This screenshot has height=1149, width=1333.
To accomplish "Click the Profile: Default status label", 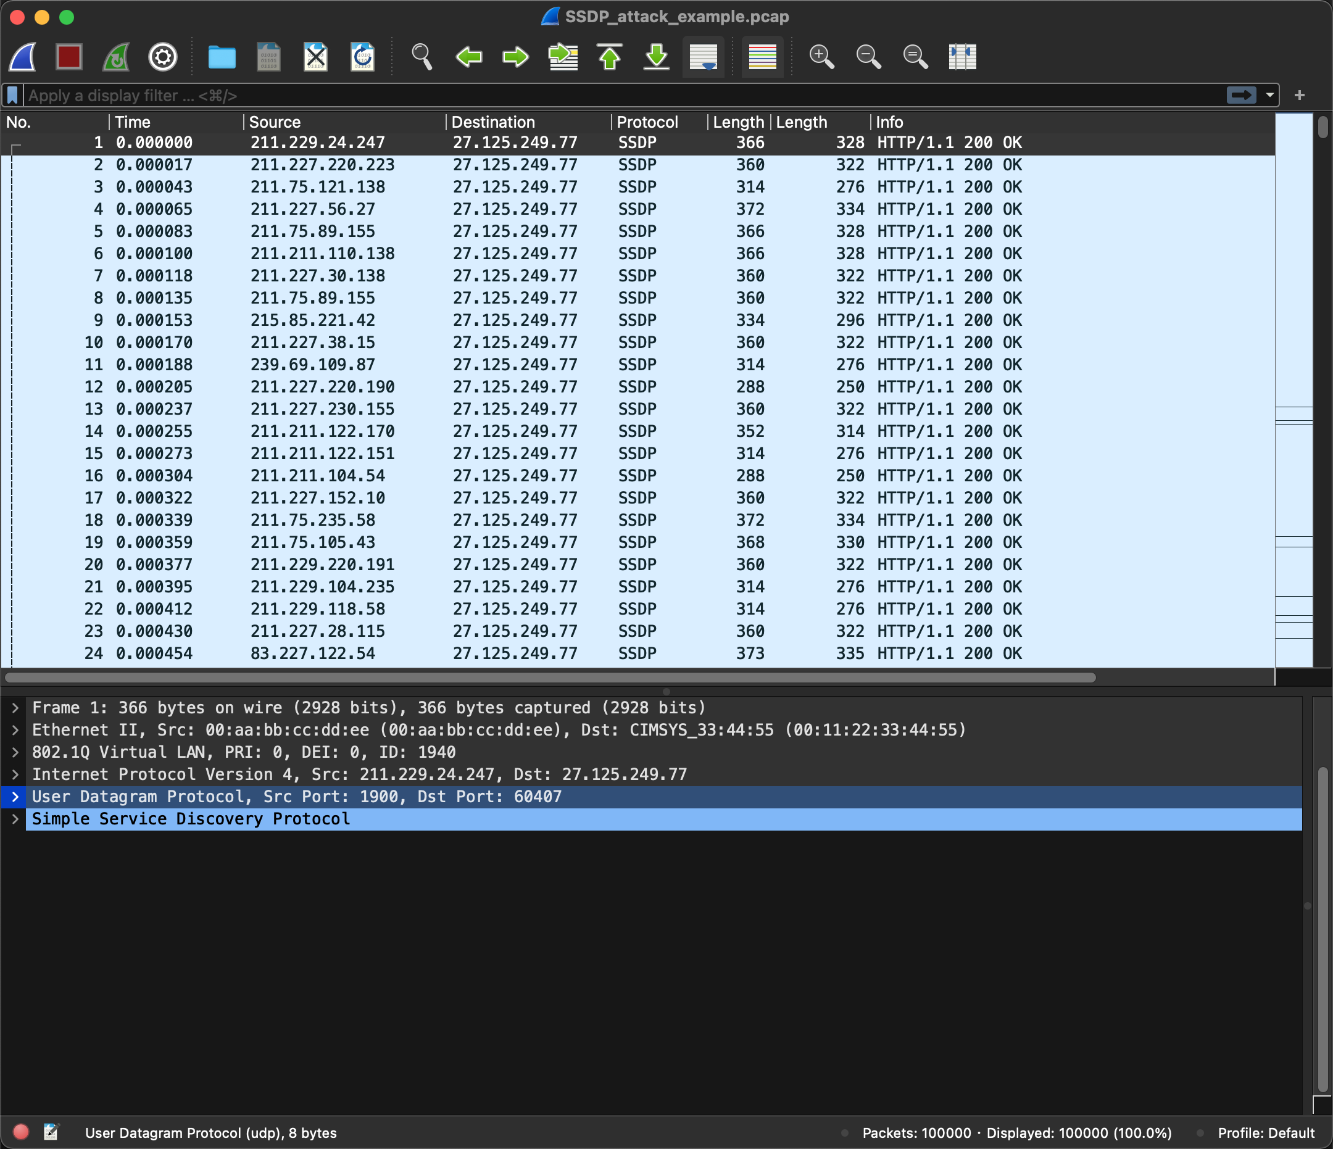I will tap(1266, 1133).
